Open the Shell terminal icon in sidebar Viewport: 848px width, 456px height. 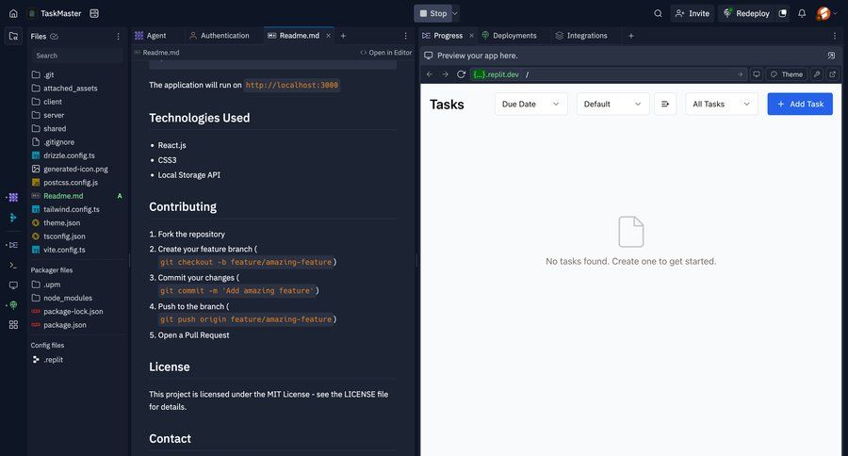[13, 265]
